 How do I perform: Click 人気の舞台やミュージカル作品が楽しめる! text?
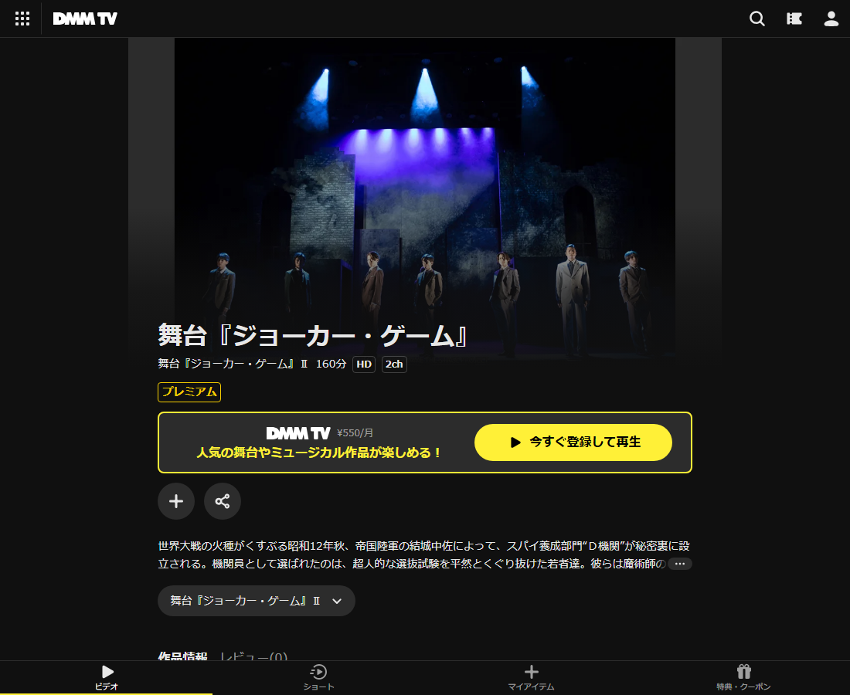318,453
